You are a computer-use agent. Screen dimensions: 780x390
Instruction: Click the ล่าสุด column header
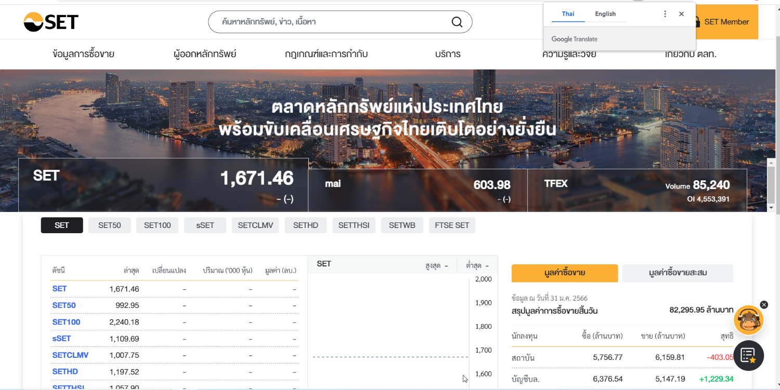[131, 271]
